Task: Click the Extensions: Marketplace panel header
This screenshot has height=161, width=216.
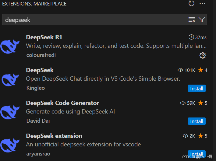Action: pyautogui.click(x=34, y=4)
